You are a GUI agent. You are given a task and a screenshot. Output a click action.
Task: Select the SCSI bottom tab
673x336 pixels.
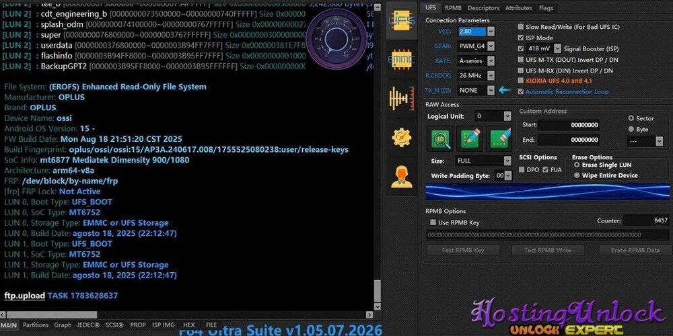114,325
